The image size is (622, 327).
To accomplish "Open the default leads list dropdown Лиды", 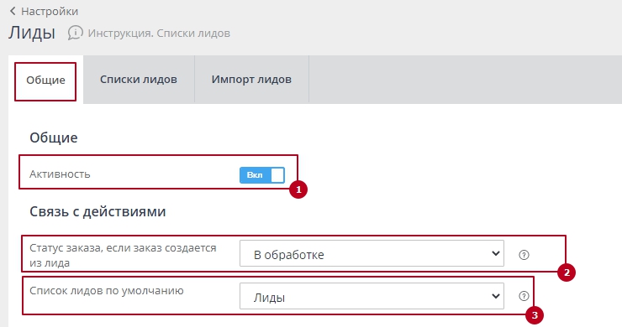I will coord(372,296).
